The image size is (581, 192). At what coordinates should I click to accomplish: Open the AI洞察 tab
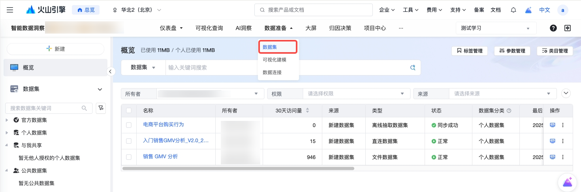pyautogui.click(x=243, y=28)
